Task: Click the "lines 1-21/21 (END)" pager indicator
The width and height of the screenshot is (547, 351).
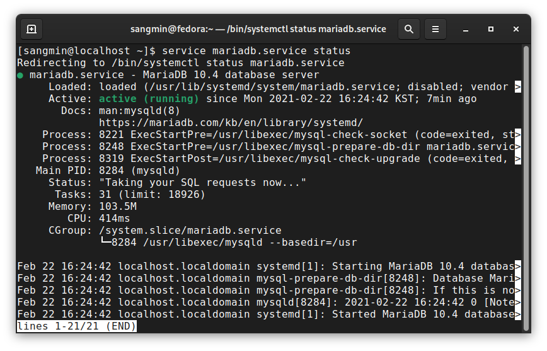Action: point(76,326)
